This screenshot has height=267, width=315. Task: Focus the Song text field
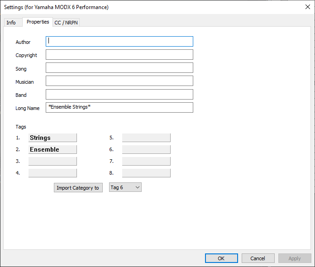pyautogui.click(x=119, y=68)
